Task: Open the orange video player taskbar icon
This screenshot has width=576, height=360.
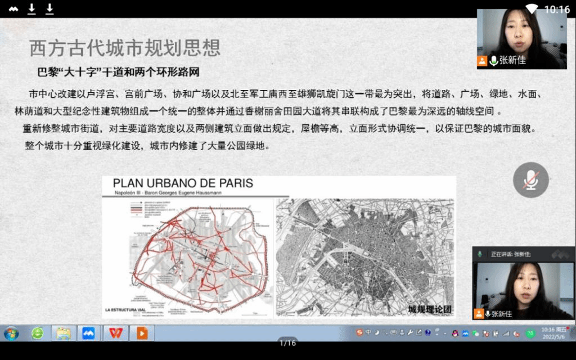Action: coord(142,334)
